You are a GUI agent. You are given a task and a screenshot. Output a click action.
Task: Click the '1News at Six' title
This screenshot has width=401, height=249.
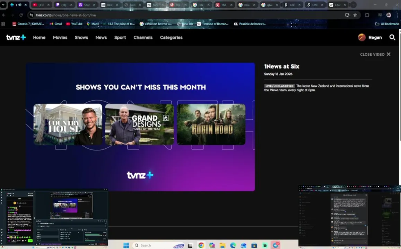tap(281, 67)
